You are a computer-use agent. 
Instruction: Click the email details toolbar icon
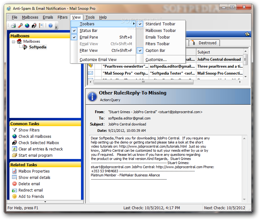pyautogui.click(x=41, y=26)
